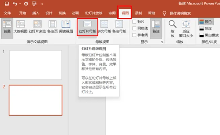Screen dimensions: 220x135
Task: Select 颜色 color mode
Action: point(206,22)
